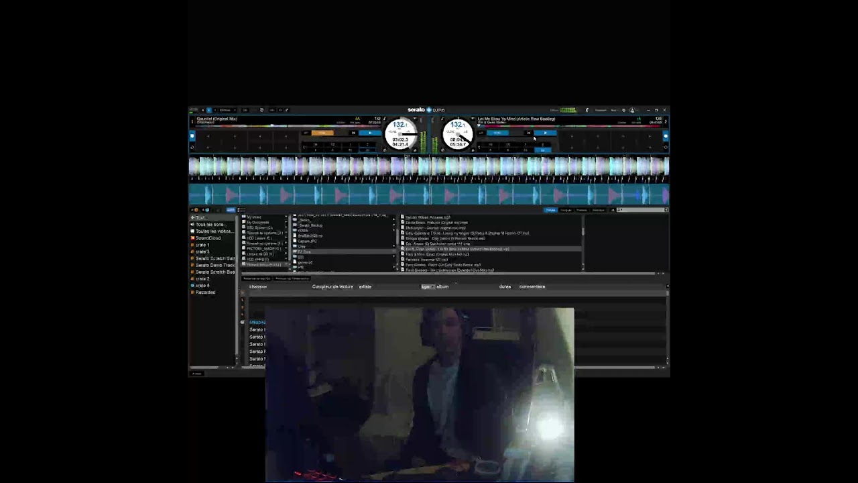Toggle key lock note icon on right deck
Screen dimensions: 858x483
442,118
